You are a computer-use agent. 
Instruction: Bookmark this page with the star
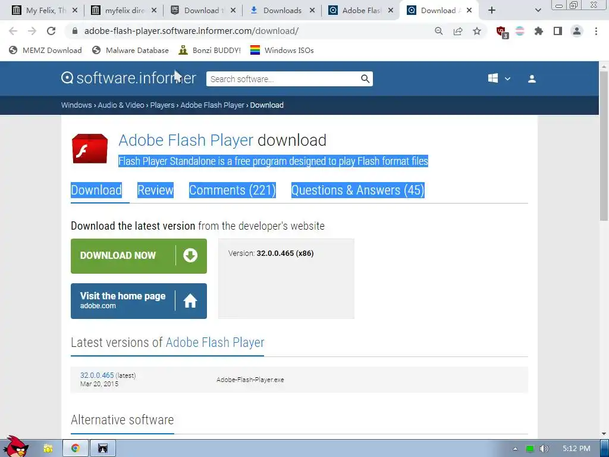477,31
